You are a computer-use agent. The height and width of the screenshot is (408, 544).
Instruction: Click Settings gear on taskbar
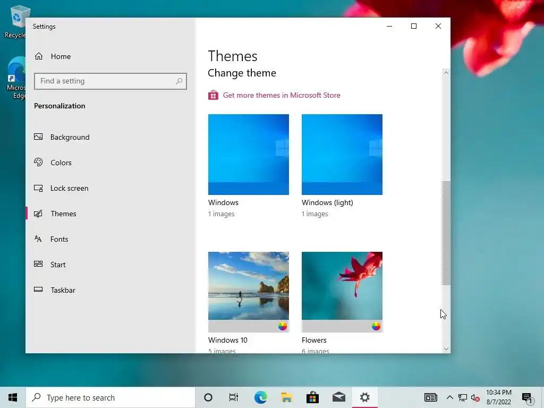pos(364,397)
